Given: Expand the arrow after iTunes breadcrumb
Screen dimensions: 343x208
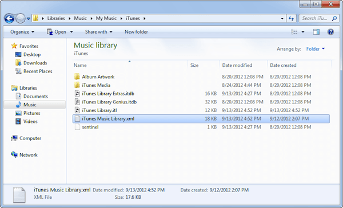Looking at the screenshot, I should [145, 19].
